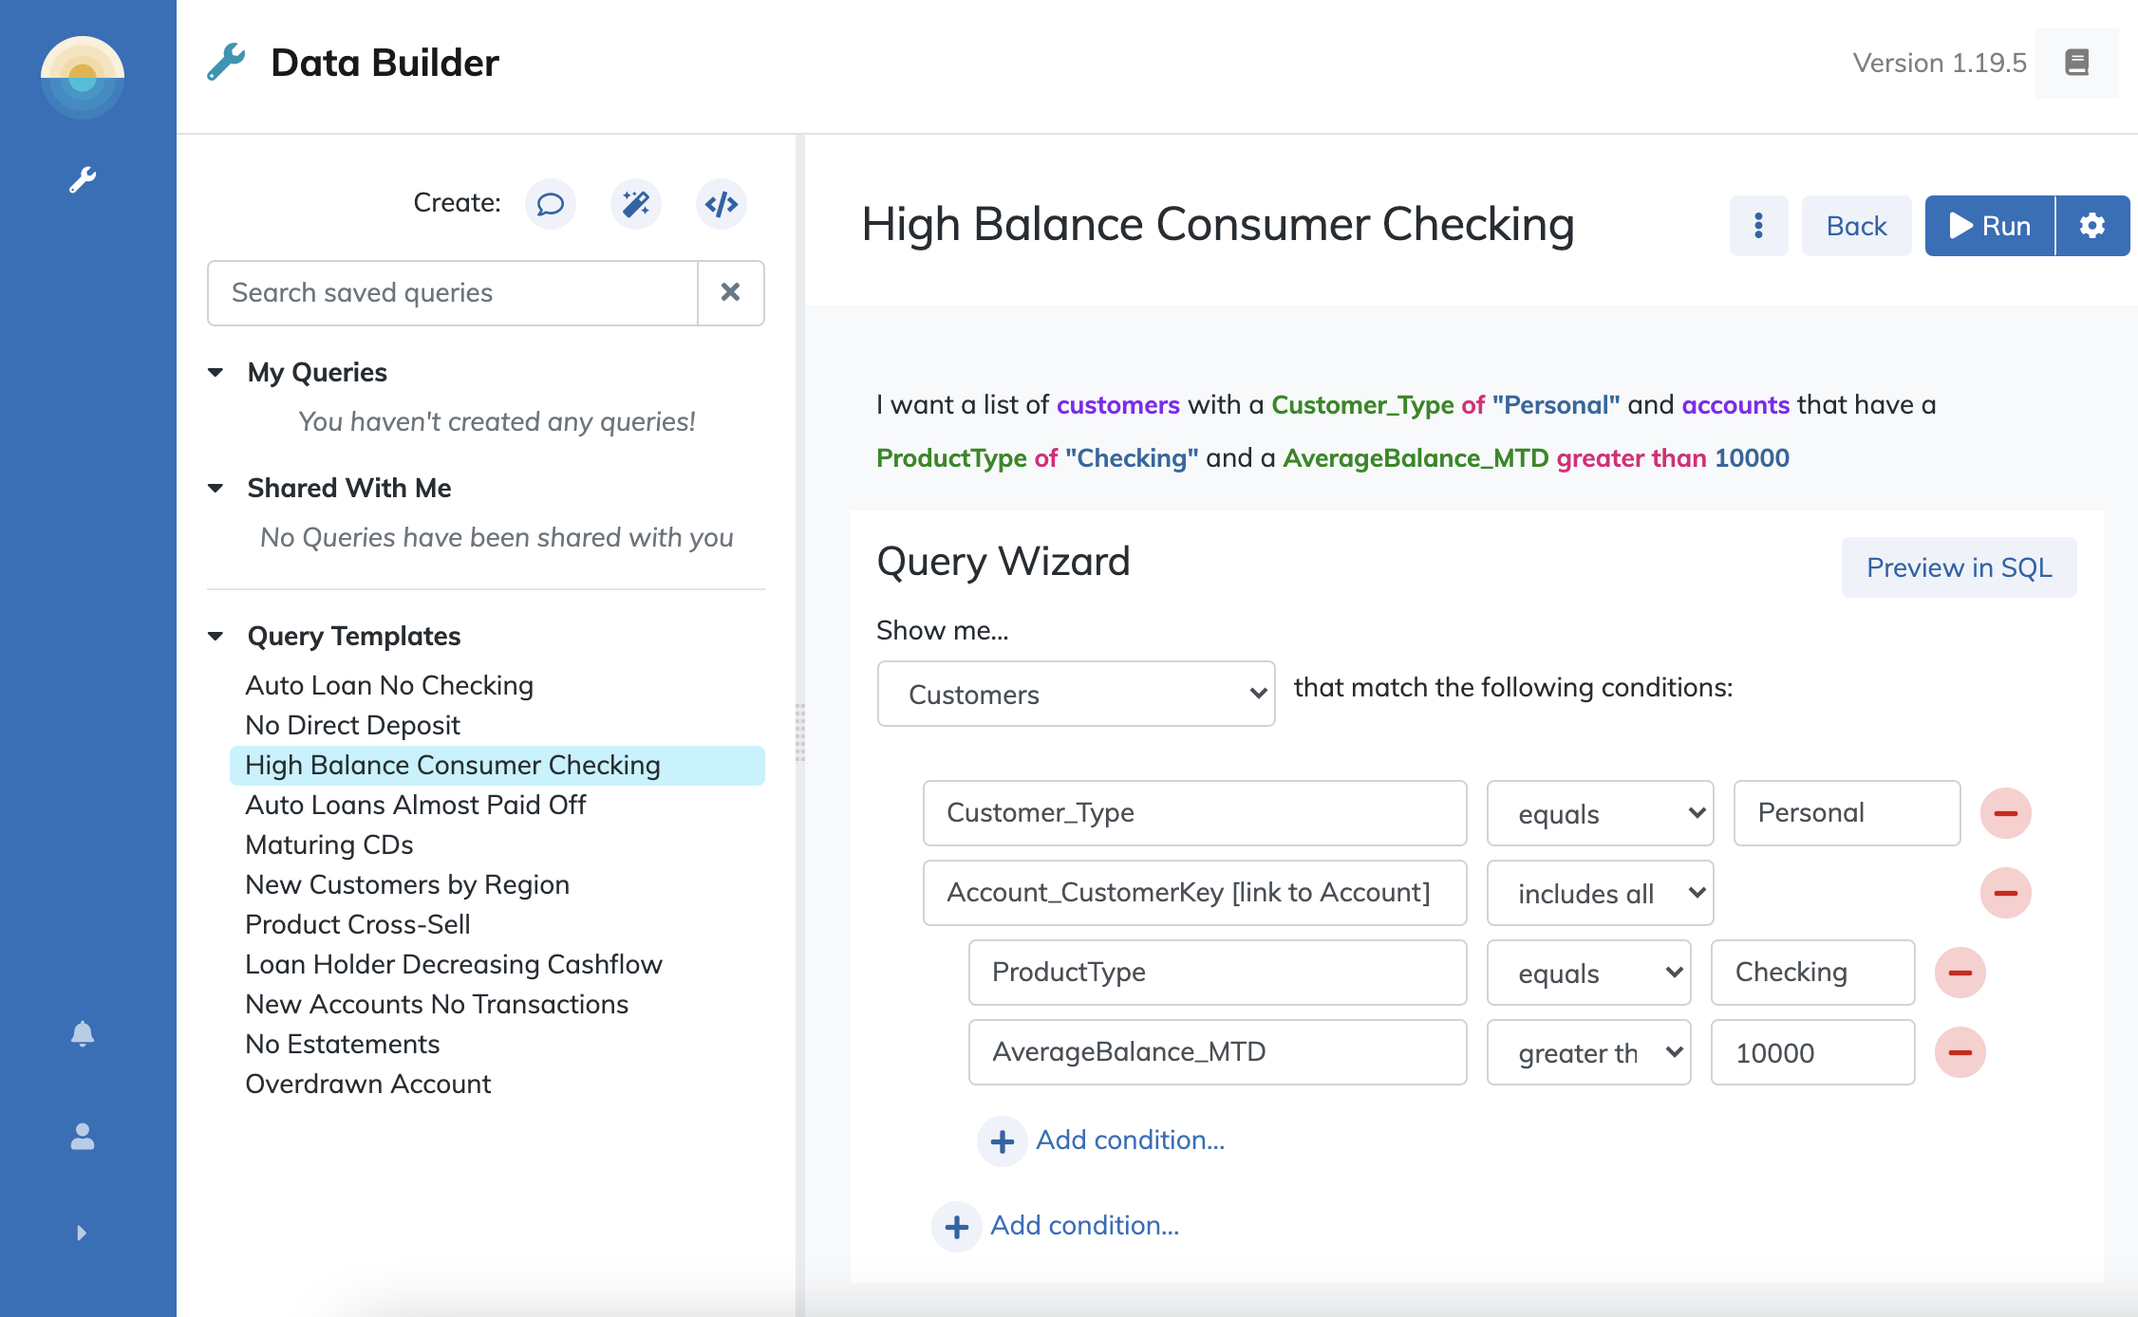Clear the saved queries search box

click(730, 292)
